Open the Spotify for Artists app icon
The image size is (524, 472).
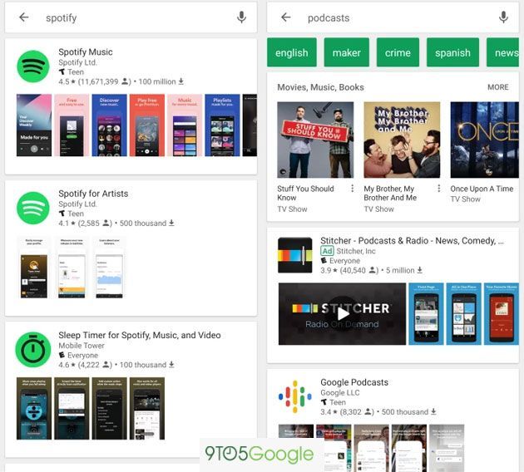pyautogui.click(x=33, y=208)
